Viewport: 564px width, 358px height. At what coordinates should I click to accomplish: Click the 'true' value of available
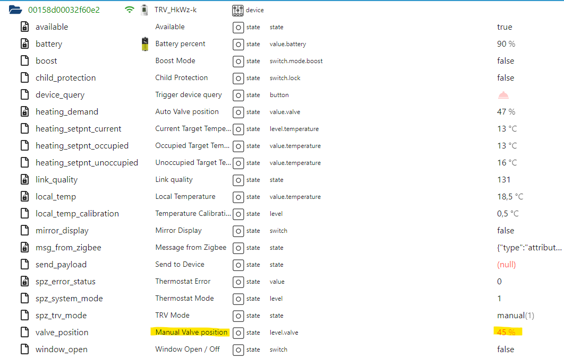pyautogui.click(x=505, y=27)
